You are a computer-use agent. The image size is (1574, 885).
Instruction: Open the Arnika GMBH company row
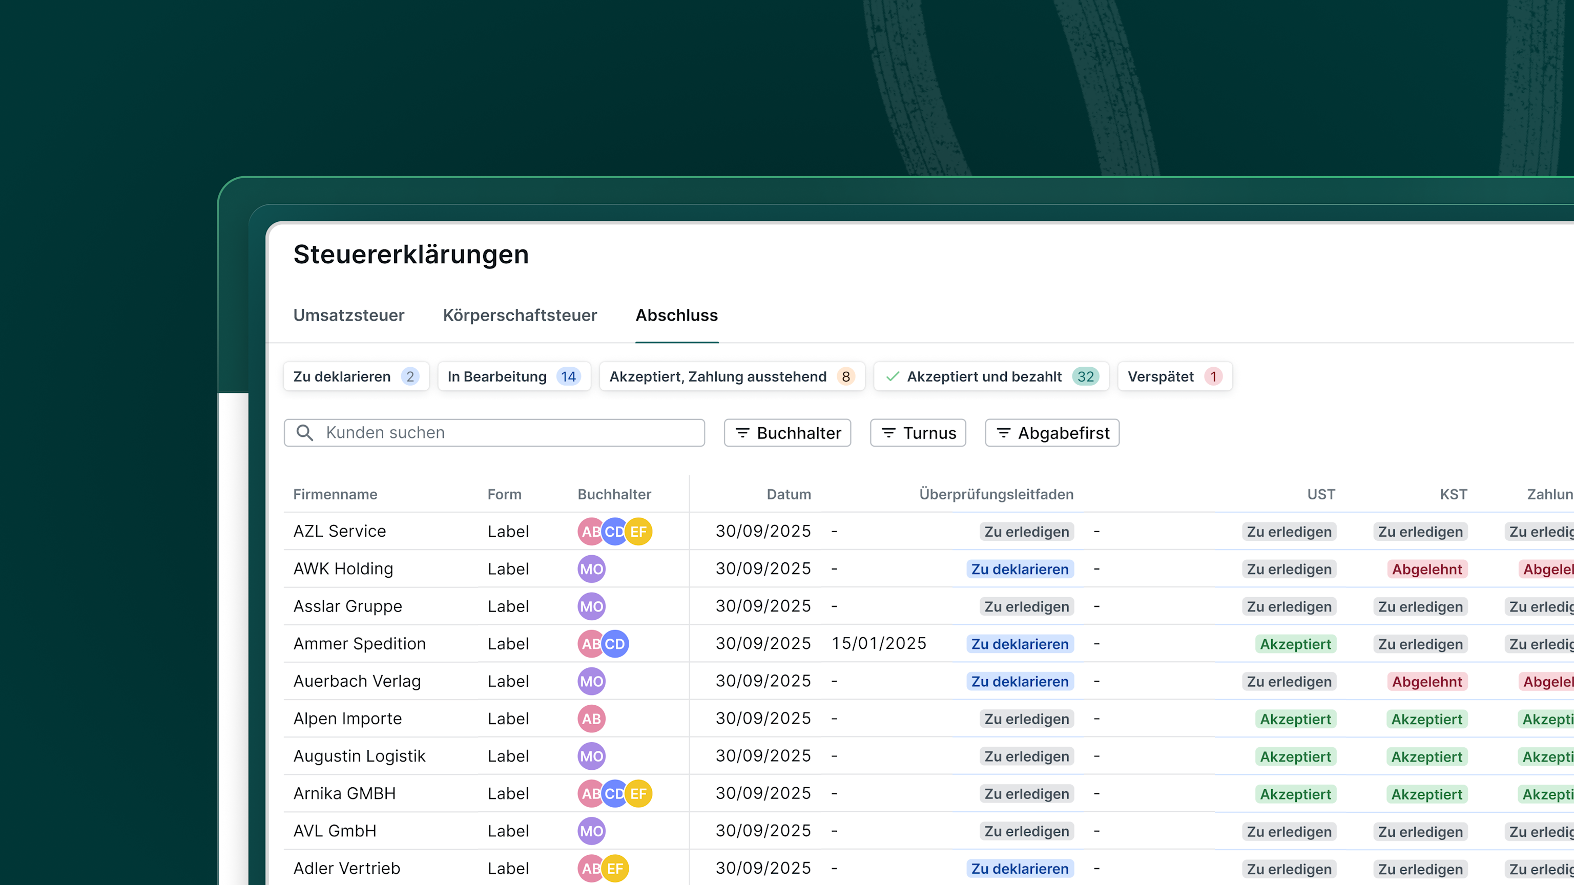[345, 793]
